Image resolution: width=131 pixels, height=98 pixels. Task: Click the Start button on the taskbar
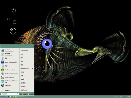2,97
